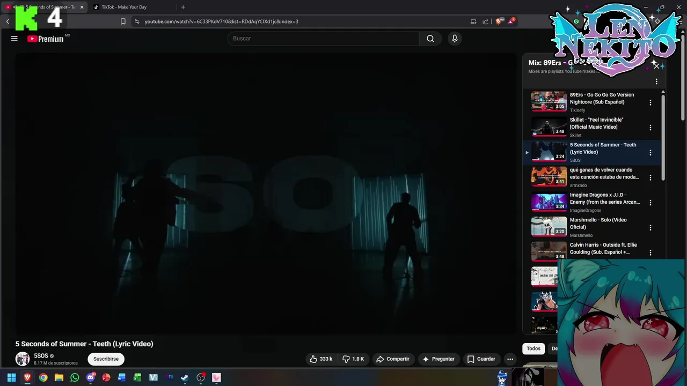Bookmark this page from the address bar
687x386 pixels.
coord(123,21)
